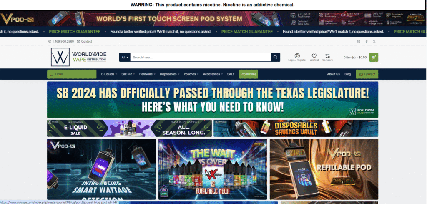Open the Smart Wattage Detection VPOD banner

coord(101,169)
